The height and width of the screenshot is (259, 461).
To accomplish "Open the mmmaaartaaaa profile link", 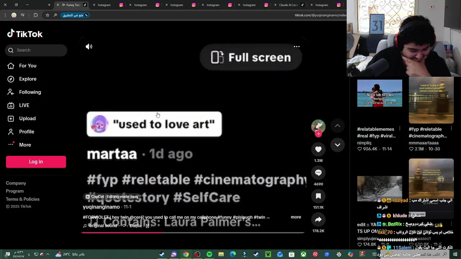I will (424, 143).
